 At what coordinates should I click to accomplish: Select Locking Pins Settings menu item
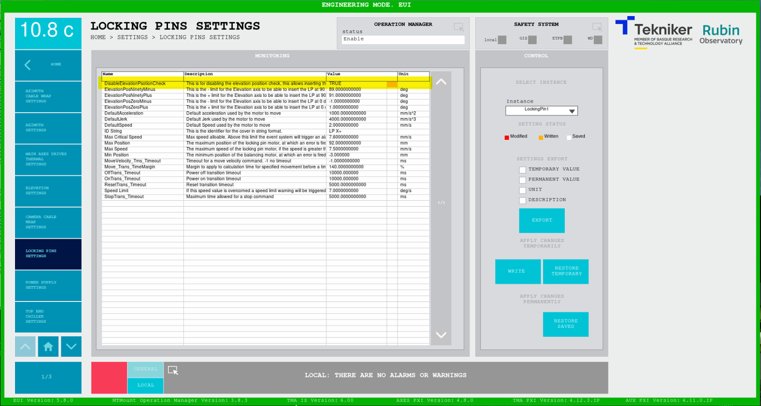(x=48, y=254)
